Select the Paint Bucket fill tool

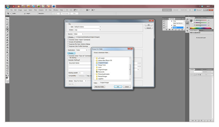pyautogui.click(x=7, y=47)
